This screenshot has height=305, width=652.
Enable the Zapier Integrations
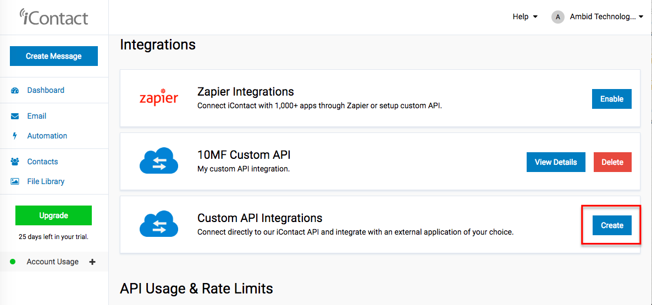[612, 99]
